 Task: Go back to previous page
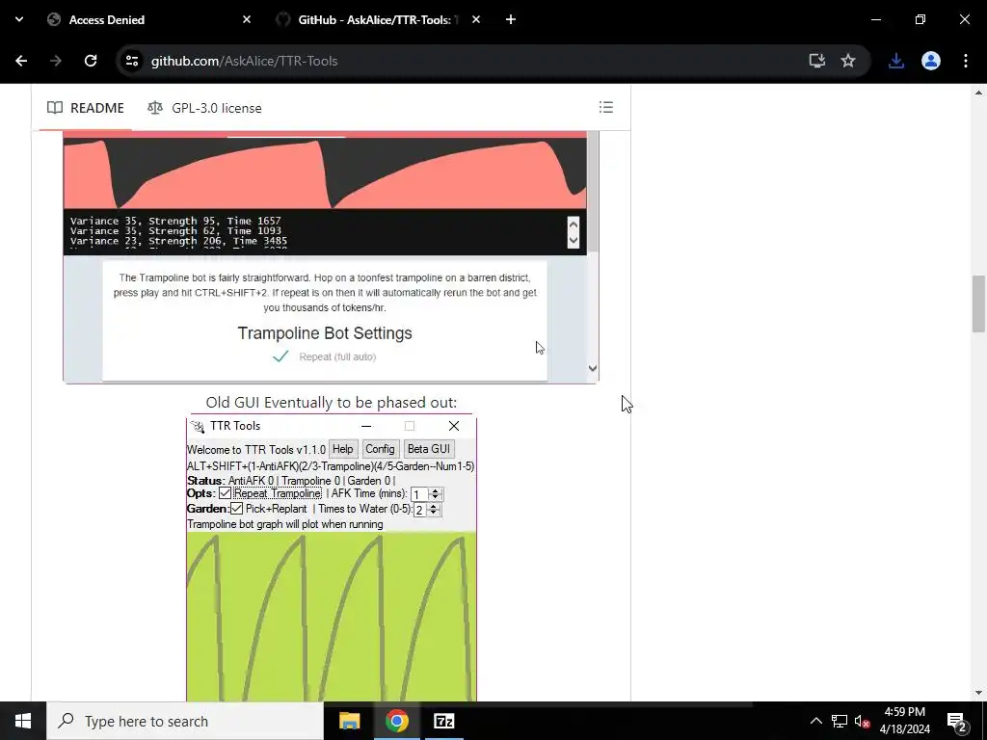pos(21,61)
